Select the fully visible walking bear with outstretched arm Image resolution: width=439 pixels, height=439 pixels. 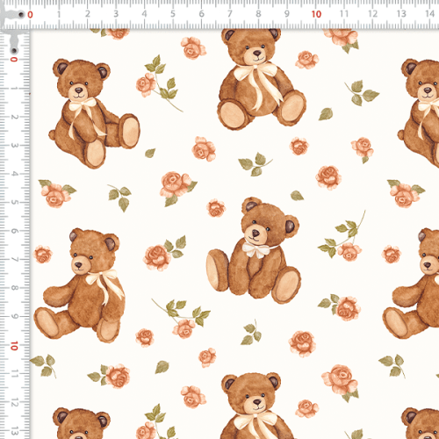point(79,285)
